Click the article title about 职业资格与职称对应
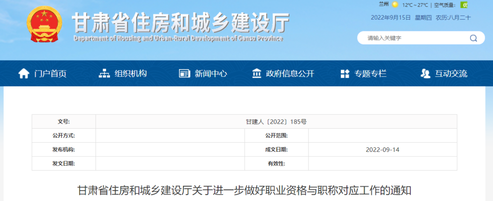The width and height of the screenshot is (493, 201). click(x=245, y=190)
